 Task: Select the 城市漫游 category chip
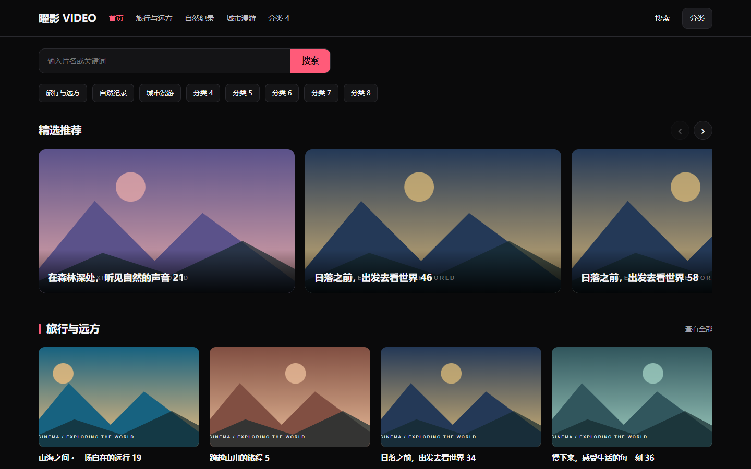click(x=160, y=93)
